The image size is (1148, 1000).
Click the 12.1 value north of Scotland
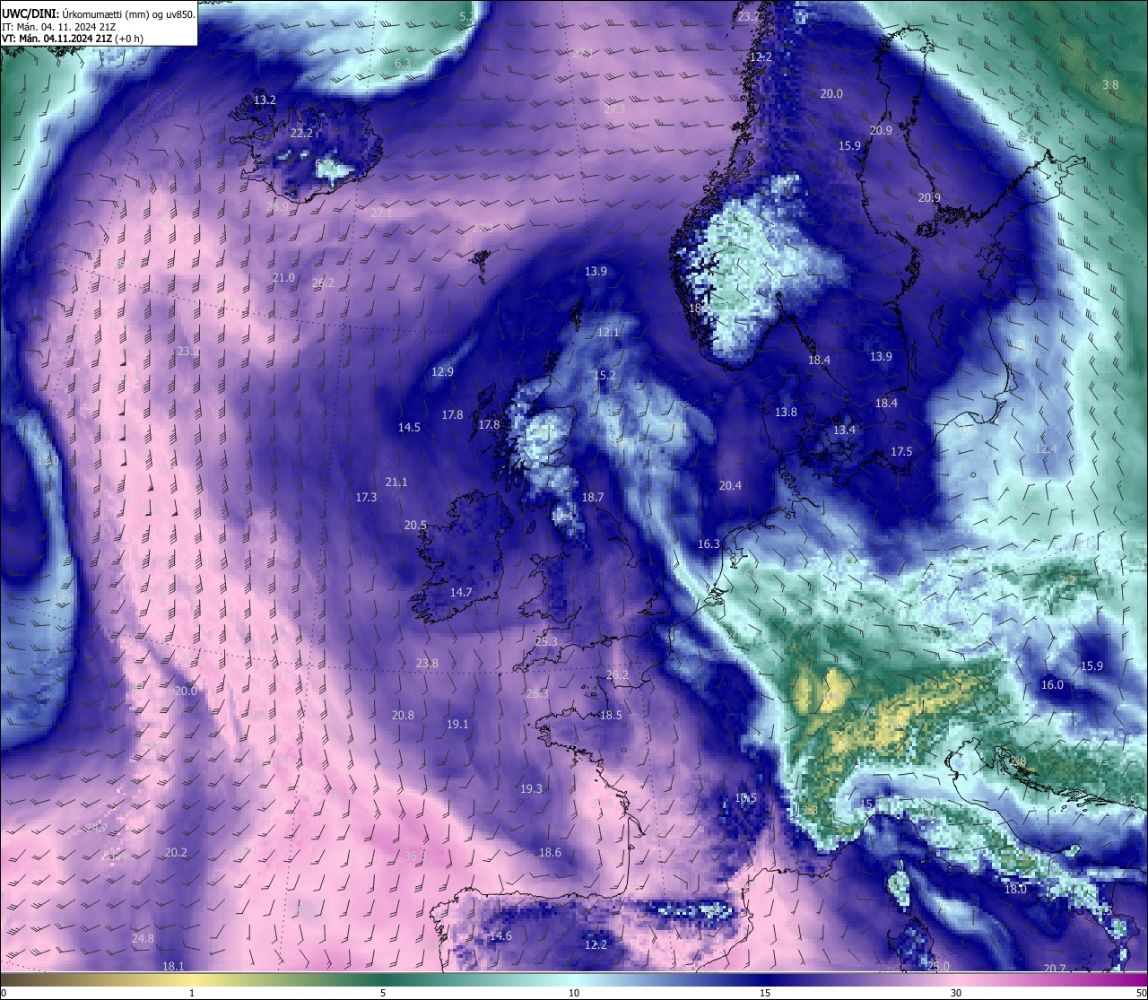pos(608,333)
